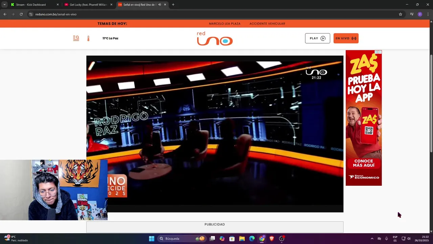Open the volume tray icon
Viewport: 433px width, 244px height.
tap(409, 239)
